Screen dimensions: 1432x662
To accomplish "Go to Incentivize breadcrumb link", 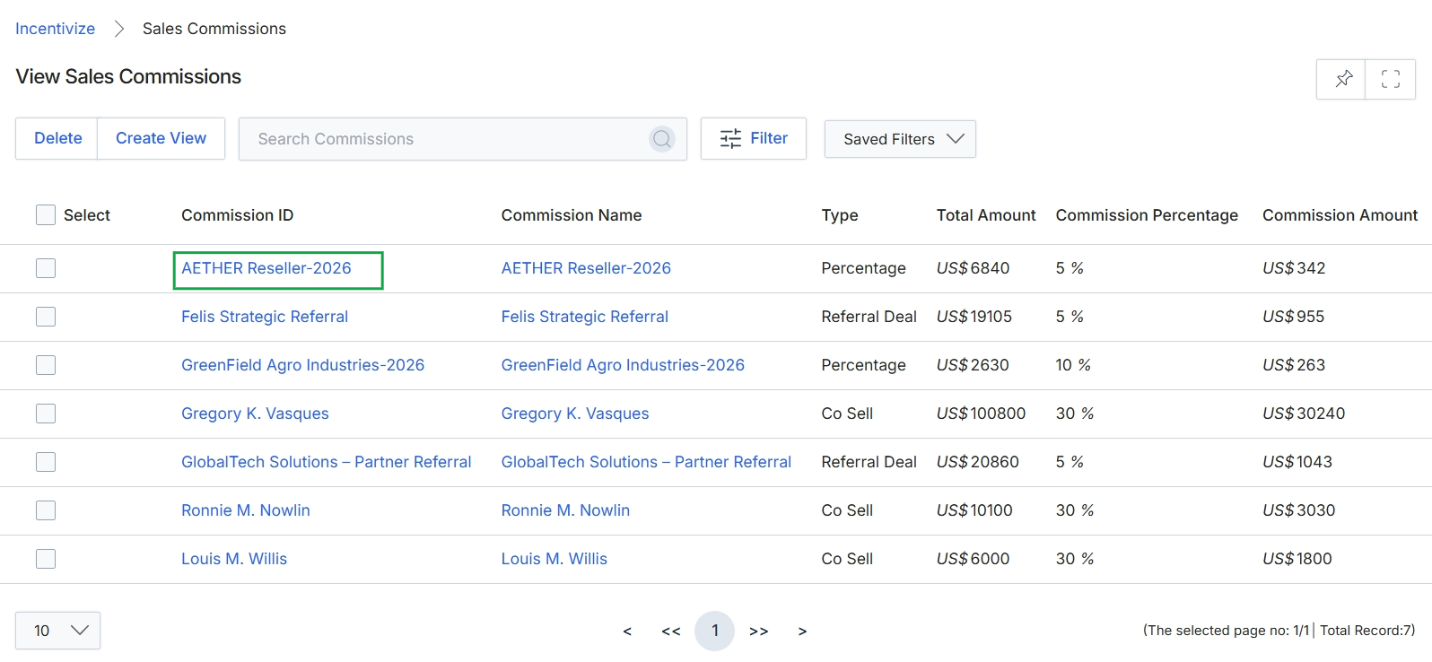I will (x=55, y=29).
